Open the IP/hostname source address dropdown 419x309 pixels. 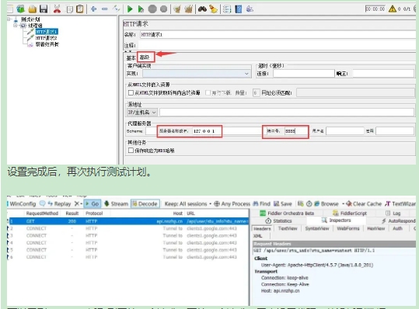coord(142,113)
